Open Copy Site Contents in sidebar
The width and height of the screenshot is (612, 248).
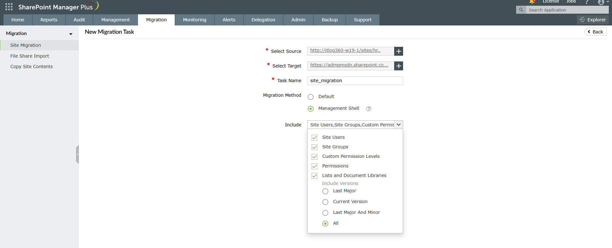click(32, 67)
